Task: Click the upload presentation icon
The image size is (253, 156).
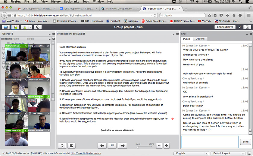Action: [62, 145]
